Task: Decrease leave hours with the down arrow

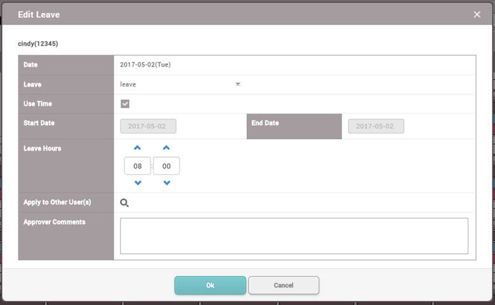Action: [138, 183]
